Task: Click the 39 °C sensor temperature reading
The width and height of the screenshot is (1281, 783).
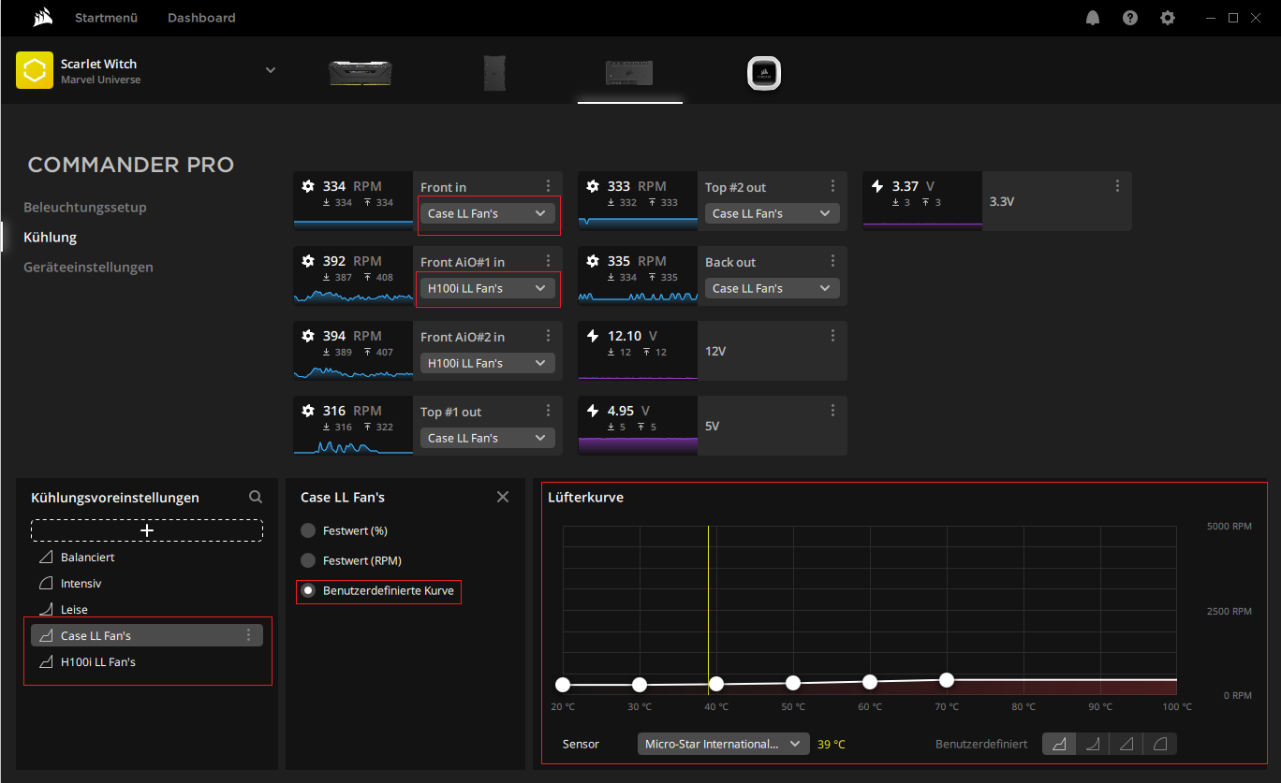Action: click(832, 745)
